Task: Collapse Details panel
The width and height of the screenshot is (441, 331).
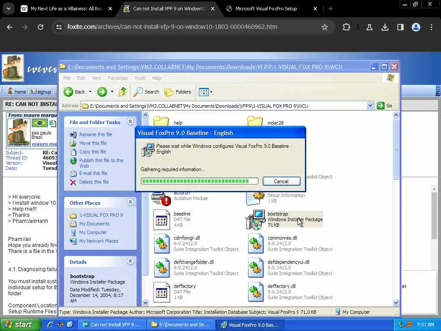Action: pyautogui.click(x=130, y=261)
